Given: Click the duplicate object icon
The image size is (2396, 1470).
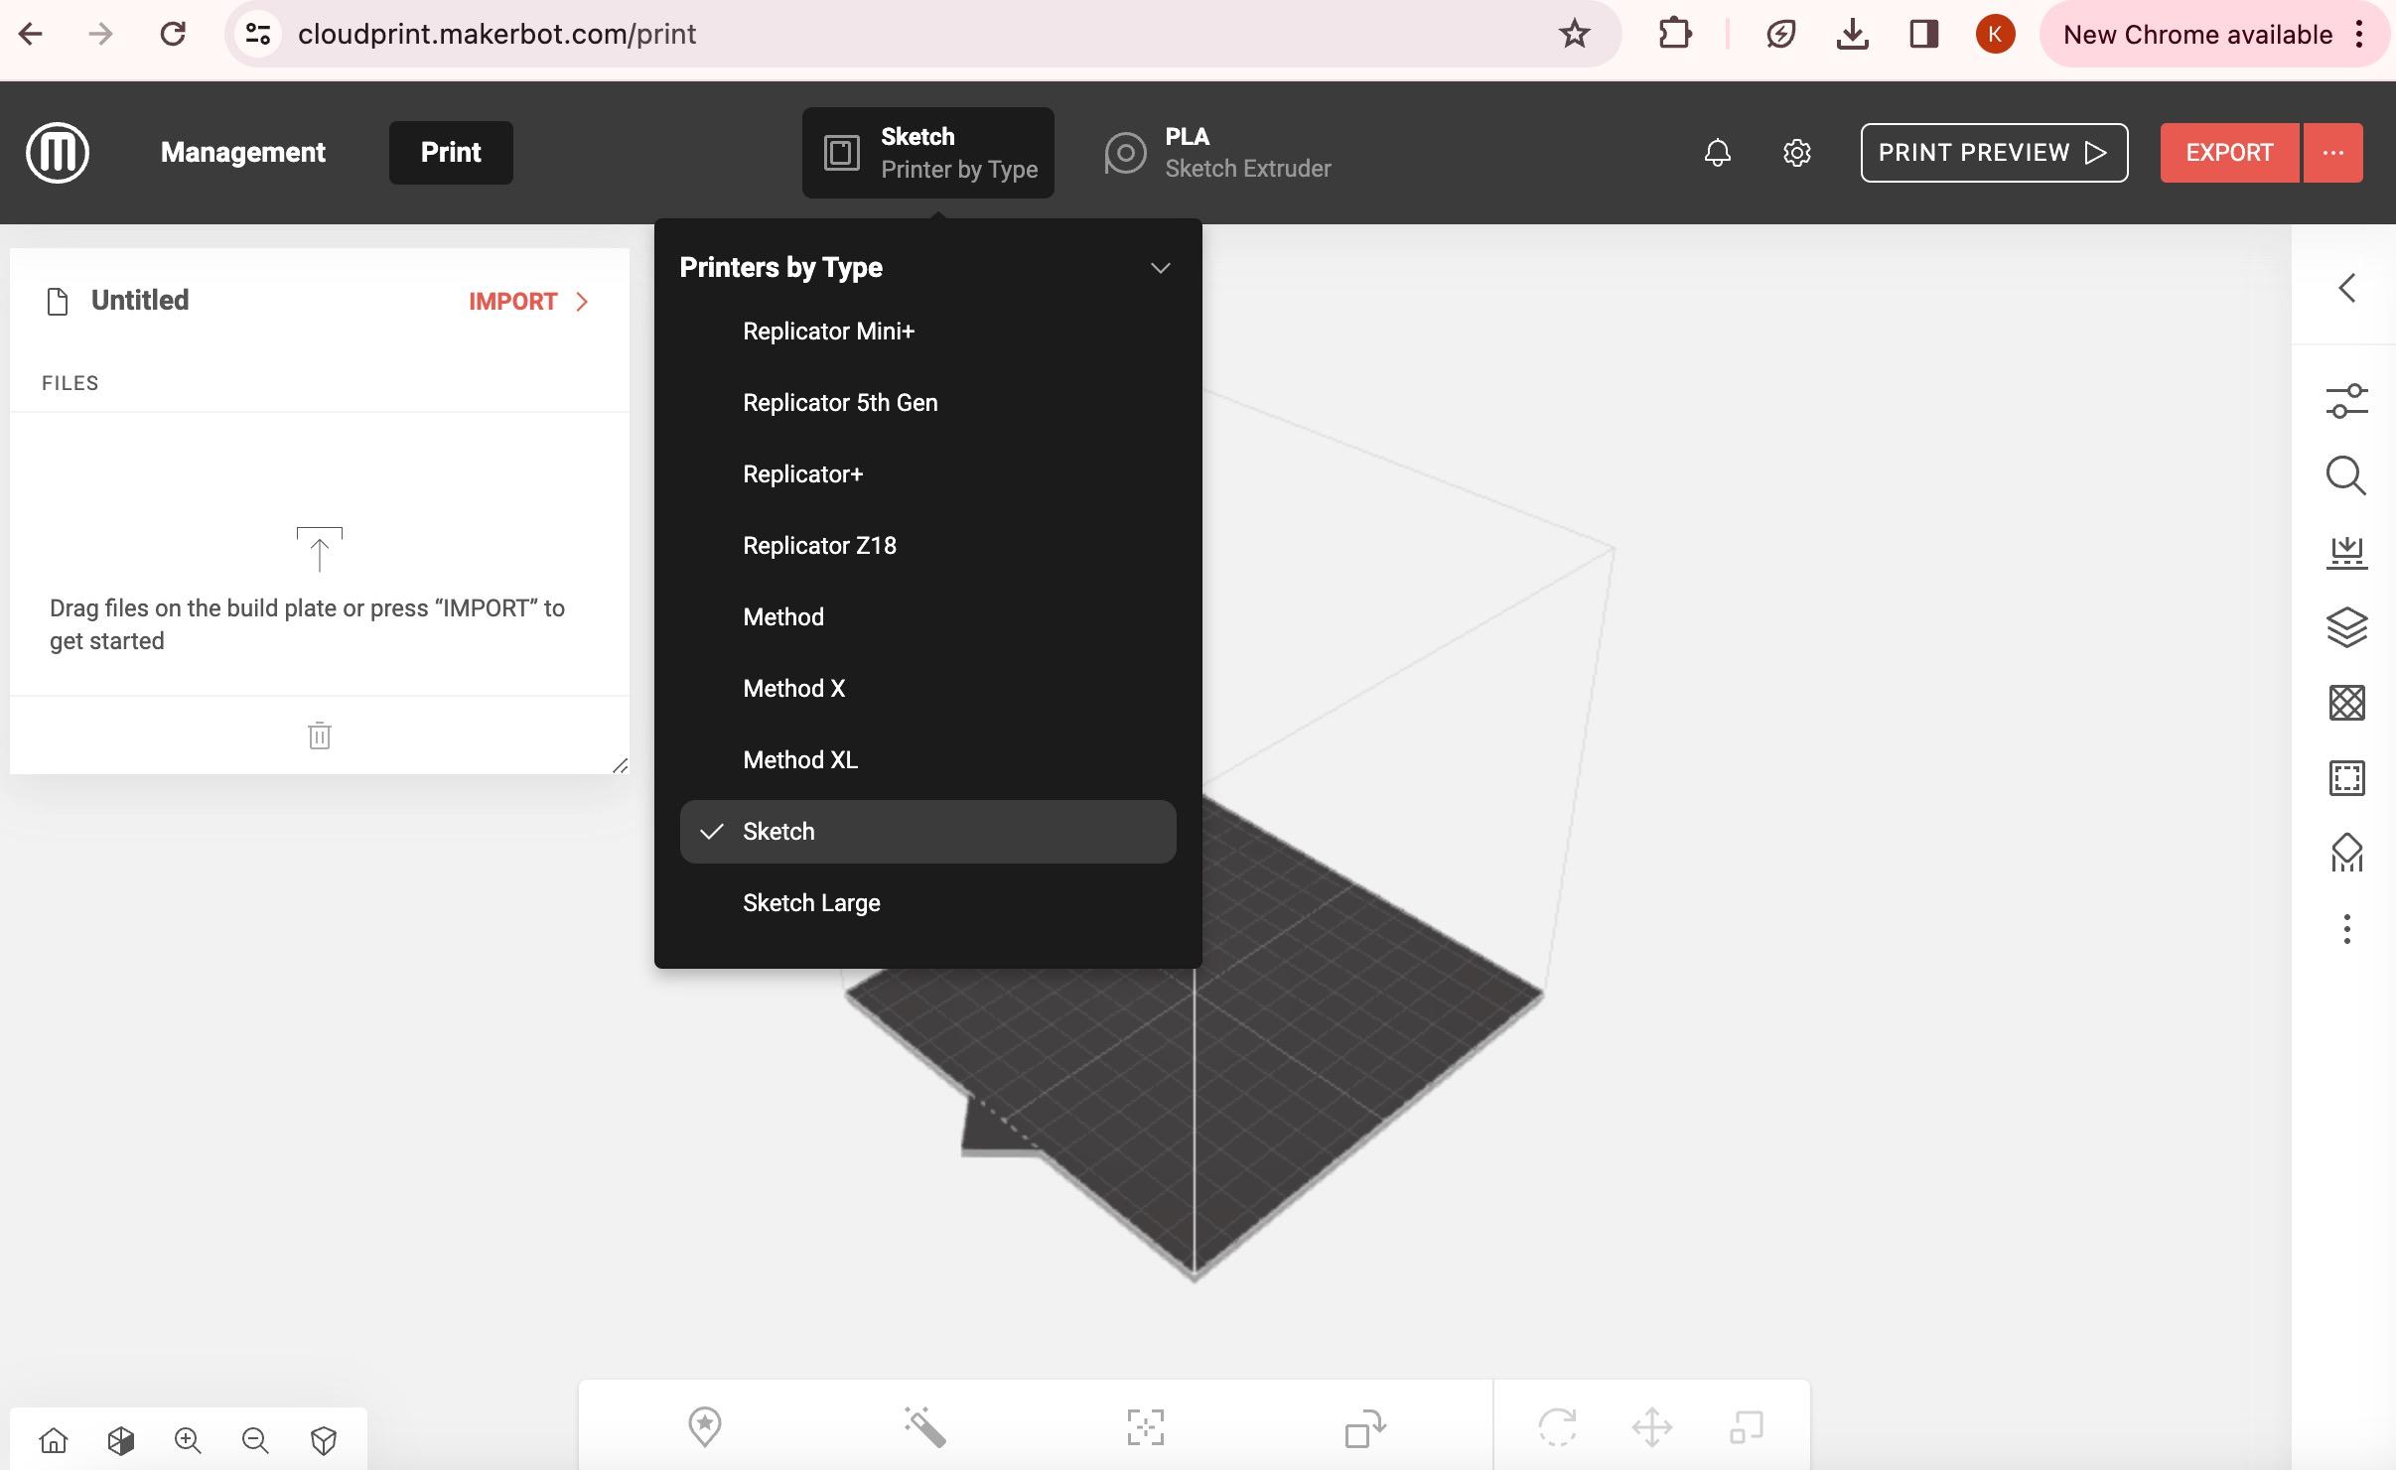Looking at the screenshot, I should point(1366,1427).
